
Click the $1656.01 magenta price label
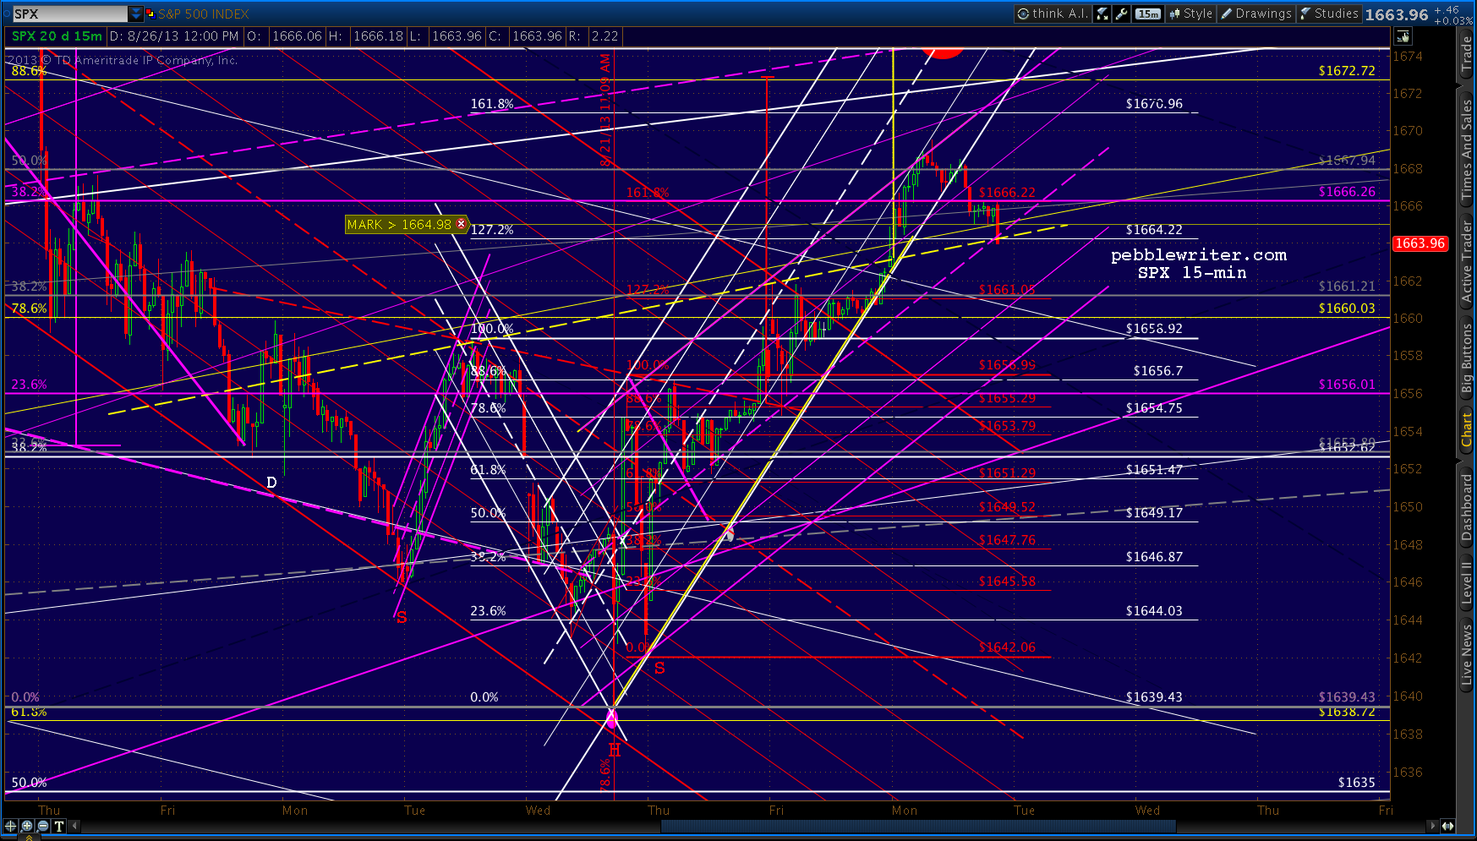1347,385
